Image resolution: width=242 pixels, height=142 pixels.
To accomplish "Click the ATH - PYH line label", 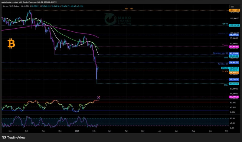I will [x=129, y=9].
